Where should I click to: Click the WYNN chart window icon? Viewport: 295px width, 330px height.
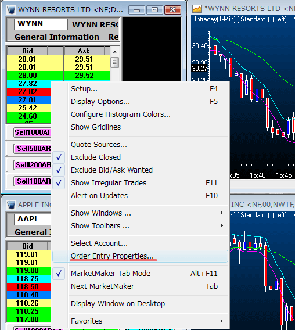pos(197,9)
